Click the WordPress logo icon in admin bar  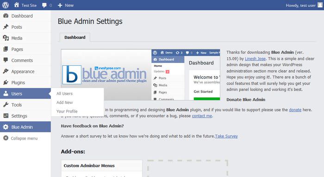(6, 5)
